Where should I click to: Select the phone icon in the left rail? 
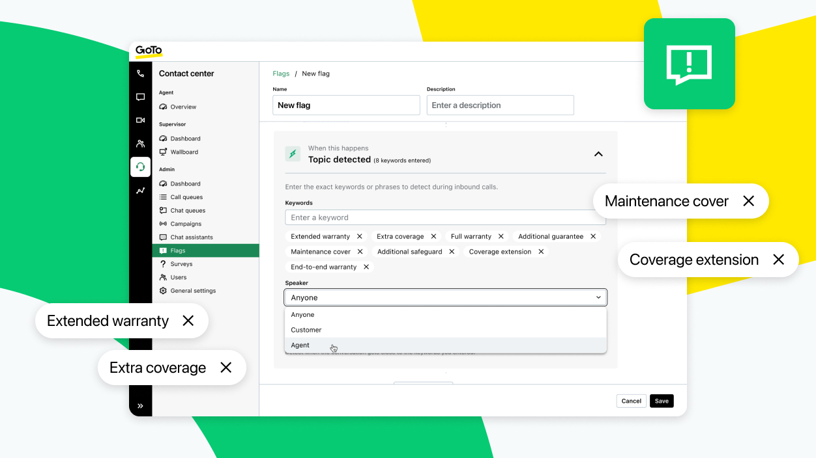point(139,74)
